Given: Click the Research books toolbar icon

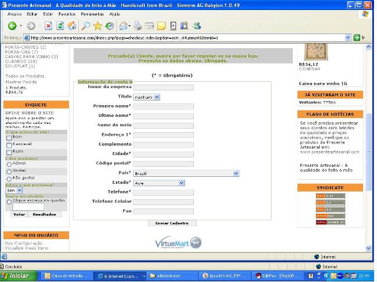Looking at the screenshot, I should 184,26.
